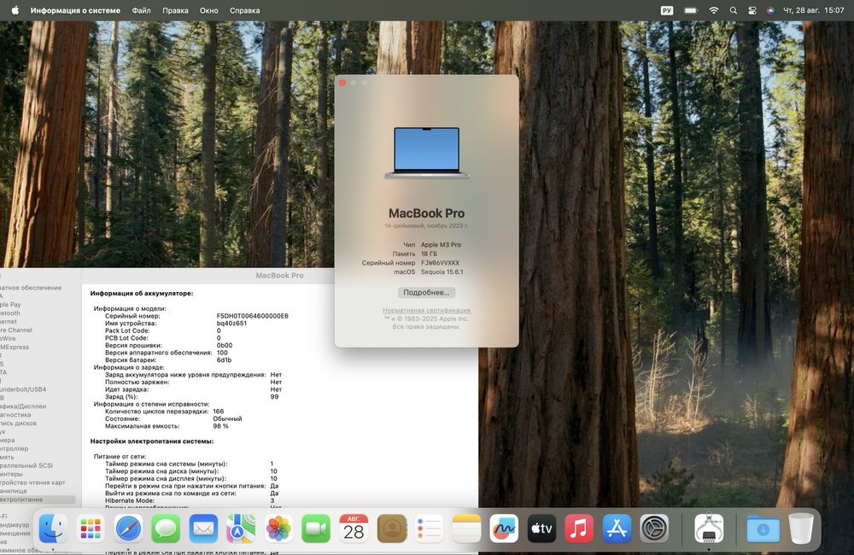The width and height of the screenshot is (854, 555).
Task: Select Устройство чтения карт in sidebar
Action: click(32, 482)
